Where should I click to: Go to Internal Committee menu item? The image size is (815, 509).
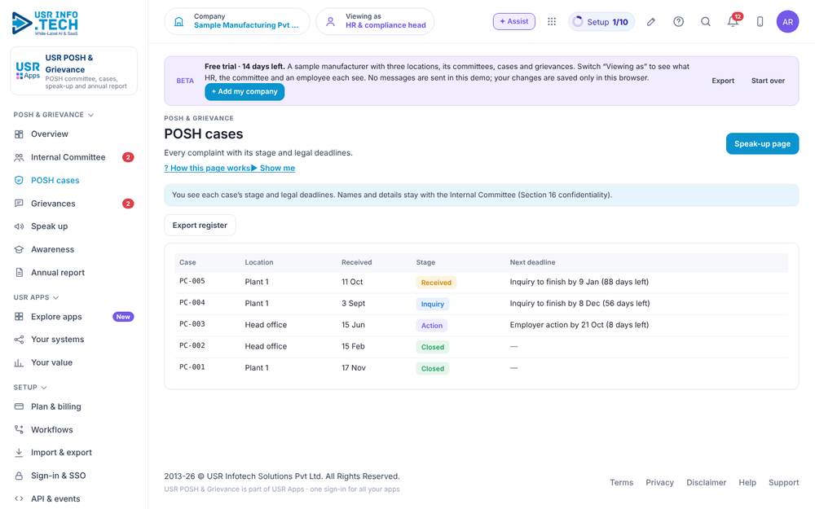(74, 157)
